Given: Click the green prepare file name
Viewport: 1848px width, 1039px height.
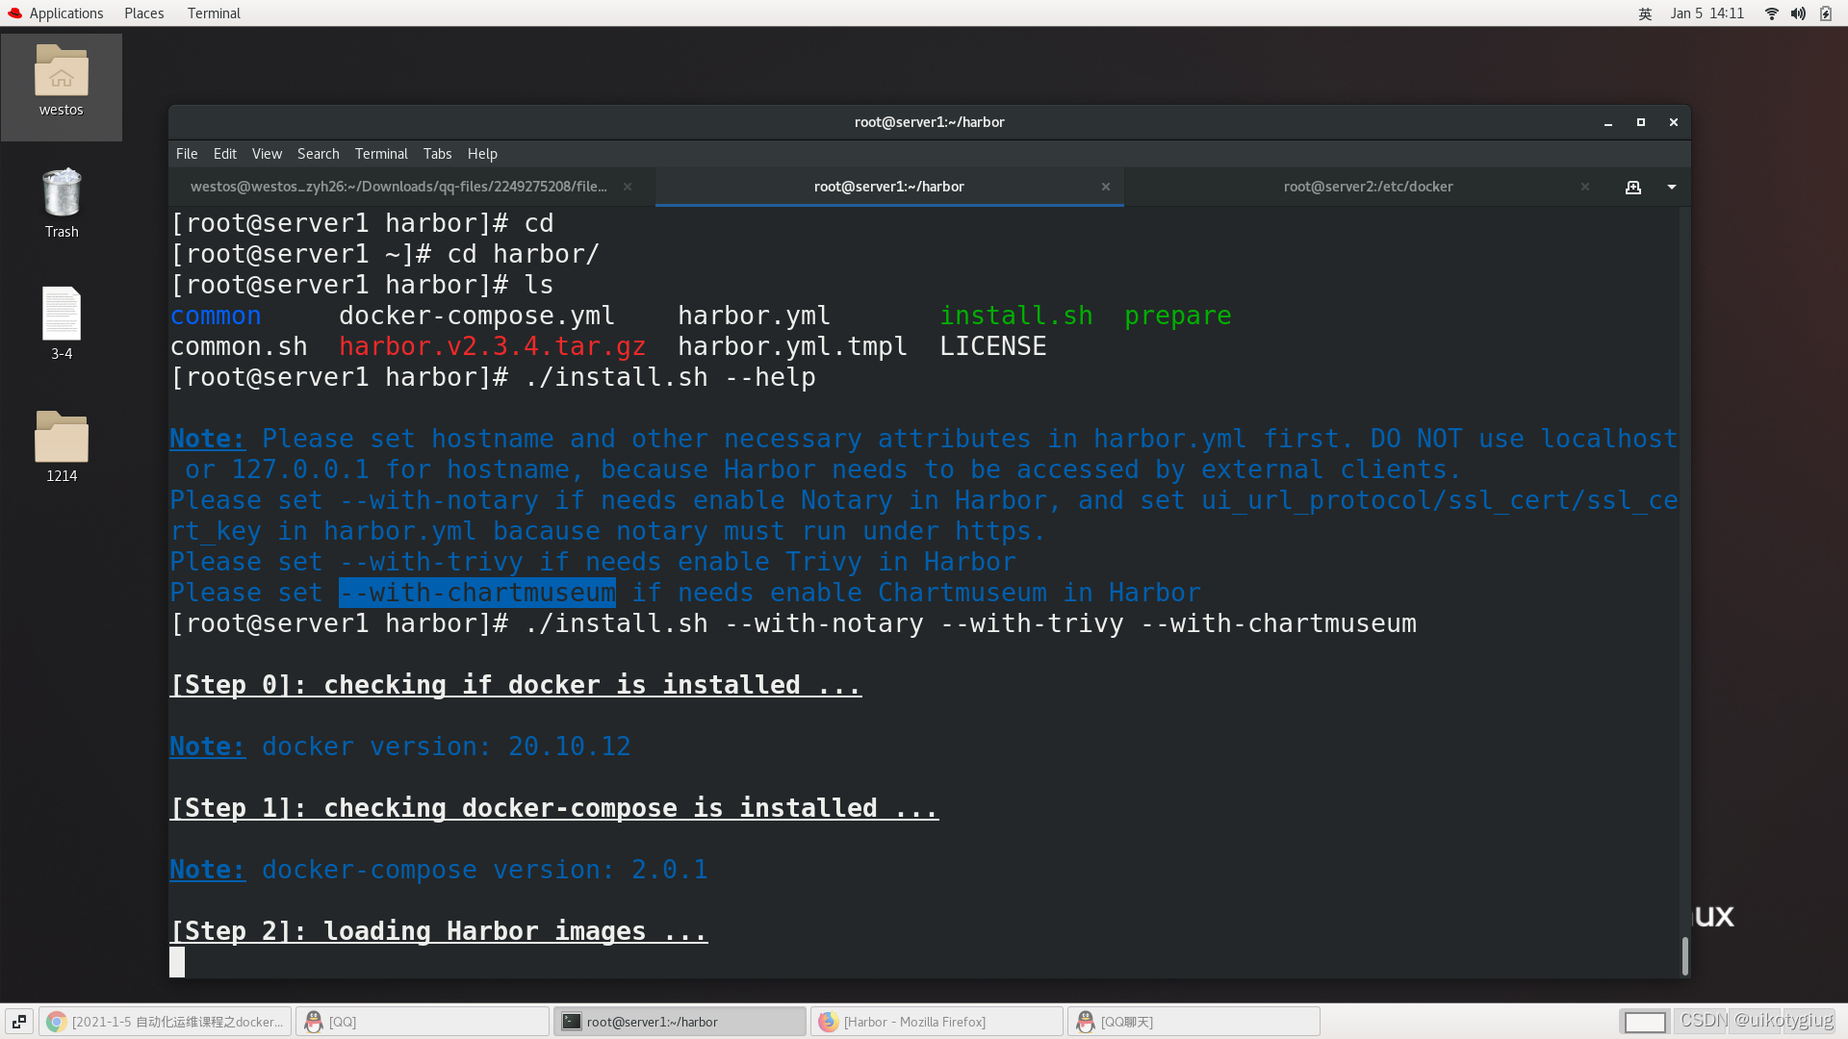Looking at the screenshot, I should [x=1178, y=316].
